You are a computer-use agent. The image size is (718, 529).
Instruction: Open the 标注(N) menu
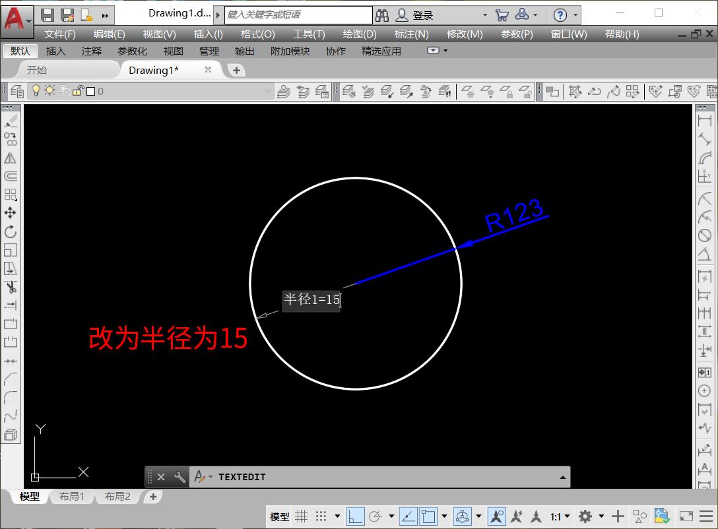pos(411,34)
